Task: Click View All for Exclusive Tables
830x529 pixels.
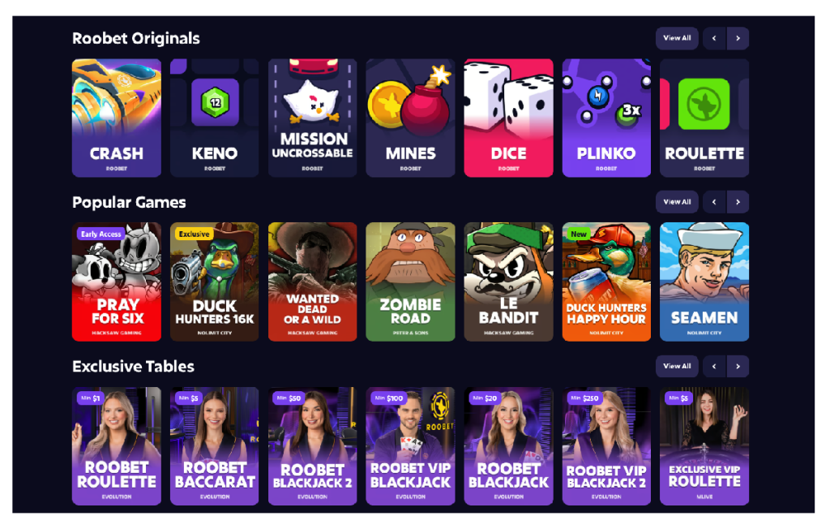Action: pos(677,366)
